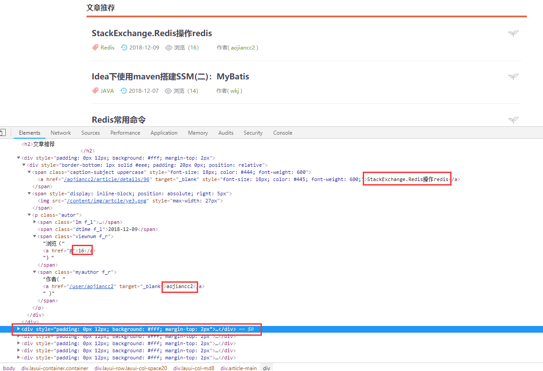
Task: Toggle the device toolbar icon in DevTools
Action: tap(2, 132)
